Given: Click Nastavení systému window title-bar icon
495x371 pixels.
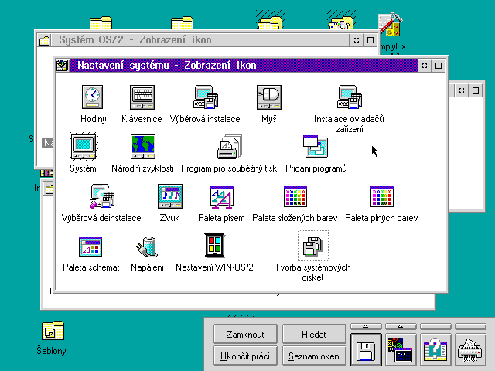Looking at the screenshot, I should pos(62,65).
